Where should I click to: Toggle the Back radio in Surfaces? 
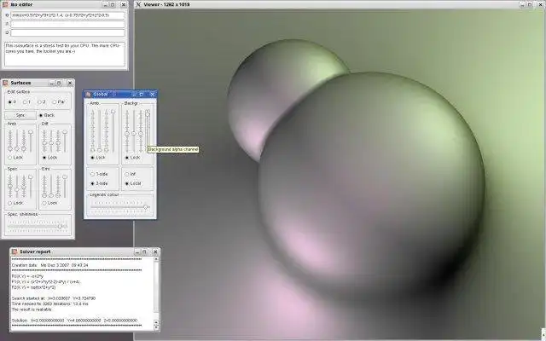(41, 115)
